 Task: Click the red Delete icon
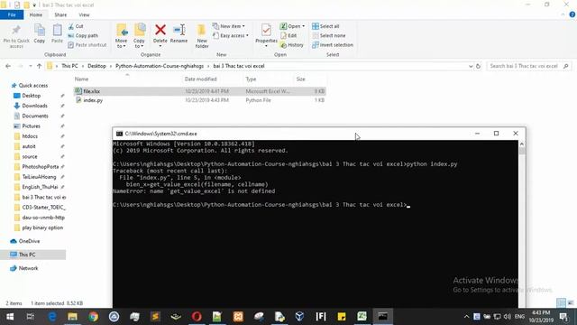point(160,30)
